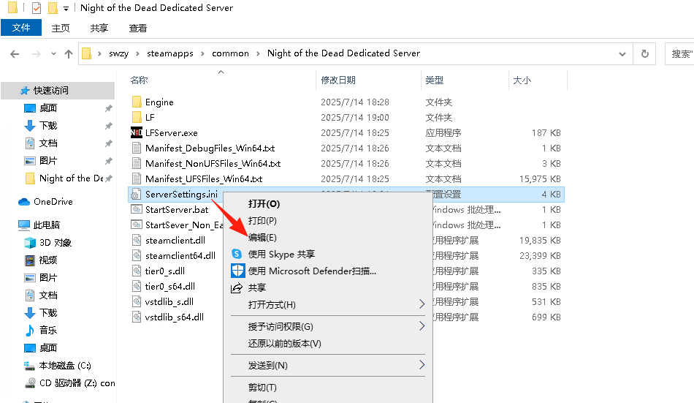Viewport: 694px width, 403px height.
Task: Switch to the 主页 ribbon tab
Action: [60, 28]
